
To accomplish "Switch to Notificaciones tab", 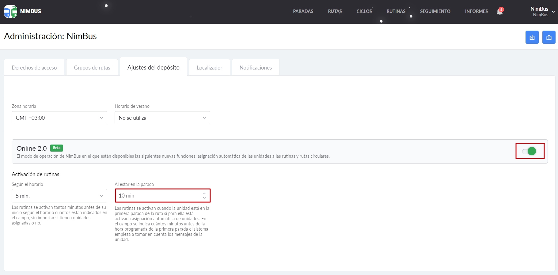I will [x=256, y=67].
